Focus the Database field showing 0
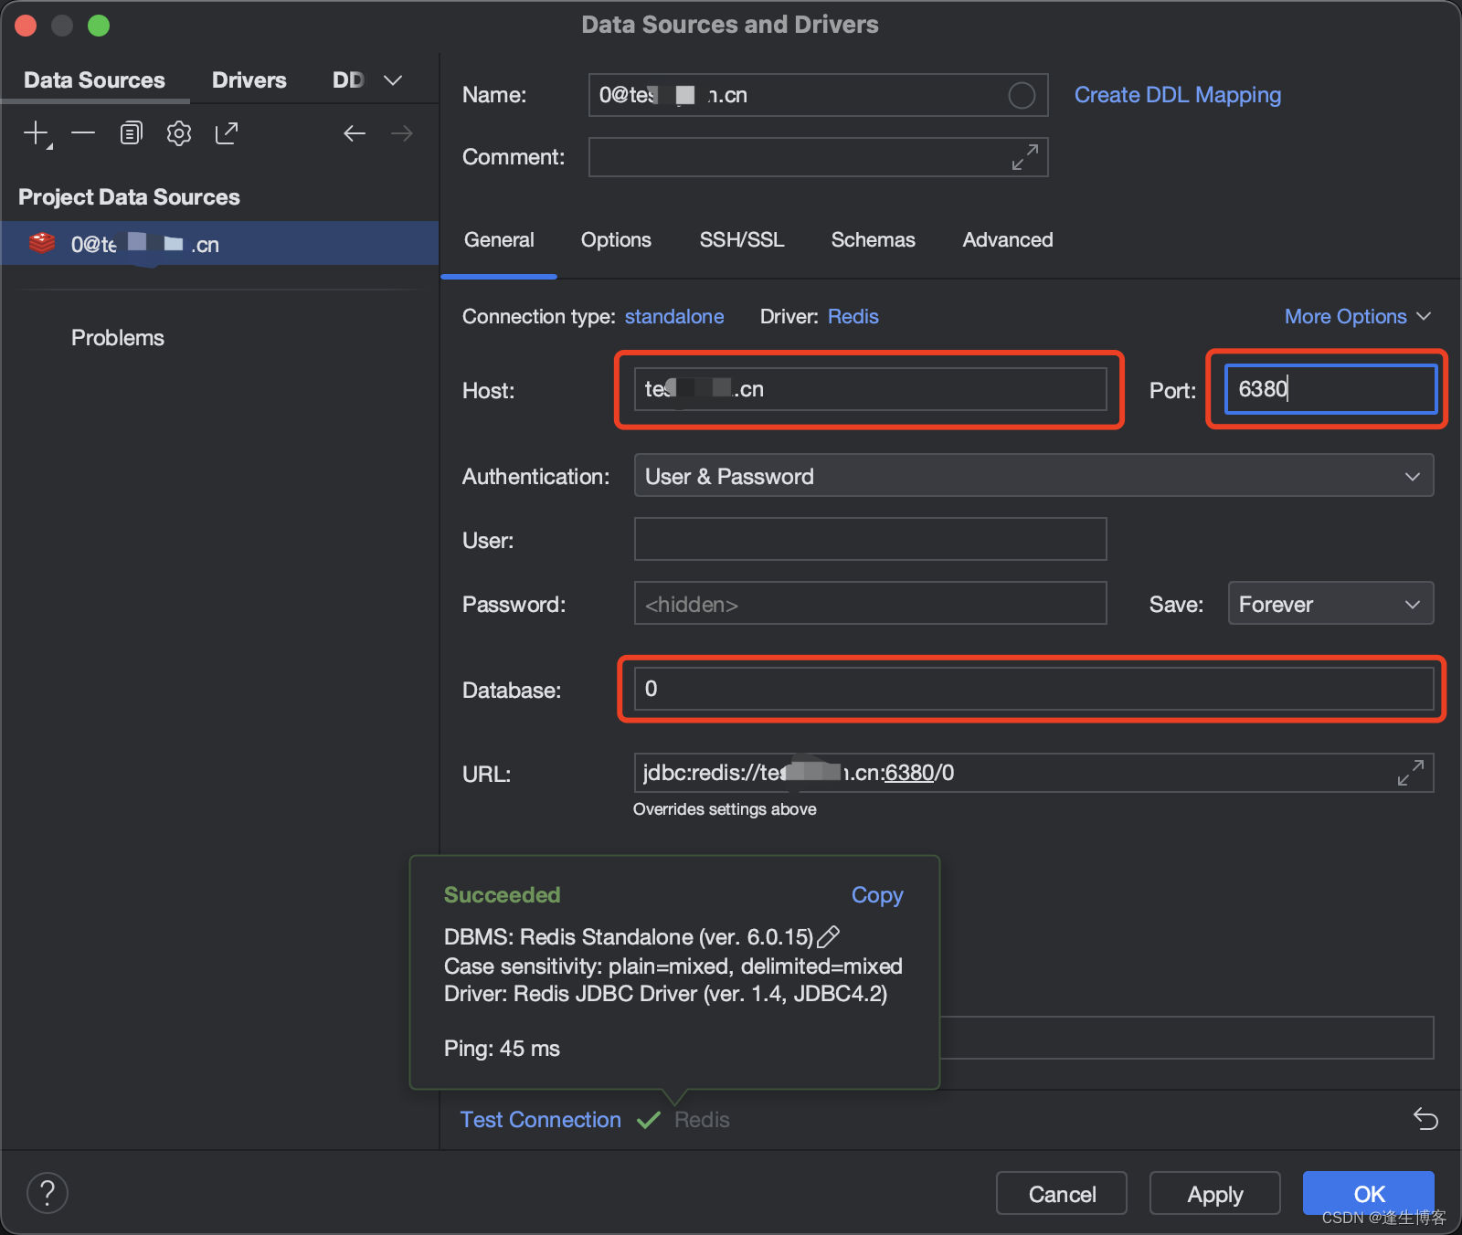The width and height of the screenshot is (1462, 1235). 1034,689
